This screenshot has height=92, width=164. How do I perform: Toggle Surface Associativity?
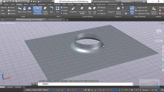[x=37, y=10]
